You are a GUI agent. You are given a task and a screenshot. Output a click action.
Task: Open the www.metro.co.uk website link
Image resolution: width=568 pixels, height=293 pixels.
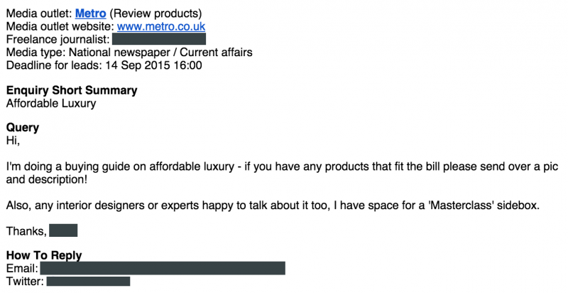[161, 26]
